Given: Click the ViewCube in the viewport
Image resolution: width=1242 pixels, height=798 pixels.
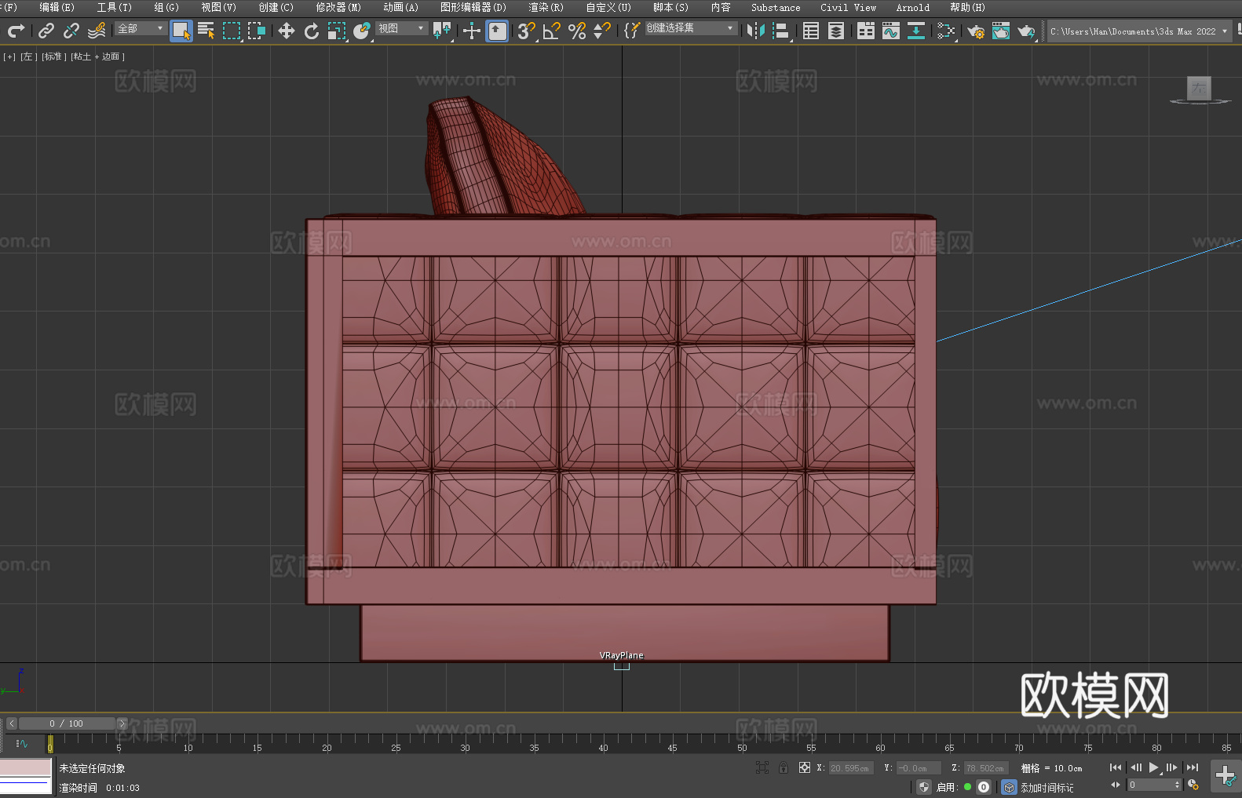Looking at the screenshot, I should pos(1199,89).
